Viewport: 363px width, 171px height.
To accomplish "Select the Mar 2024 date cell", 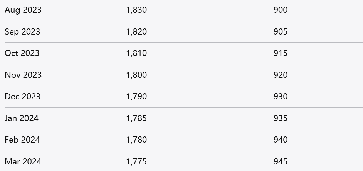I will 23,161.
